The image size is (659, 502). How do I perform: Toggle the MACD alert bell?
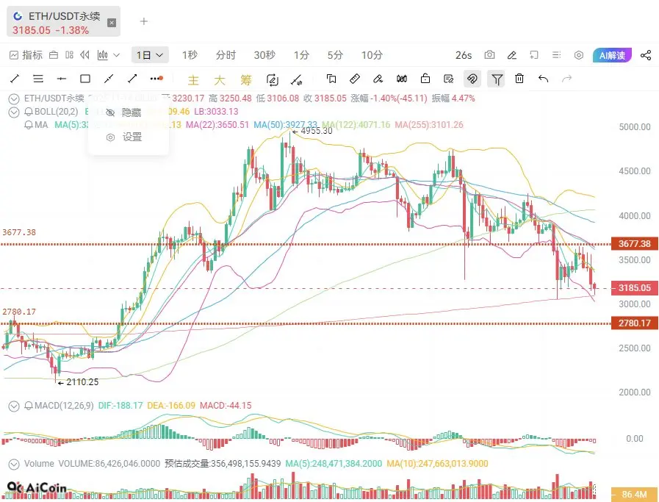coord(29,406)
